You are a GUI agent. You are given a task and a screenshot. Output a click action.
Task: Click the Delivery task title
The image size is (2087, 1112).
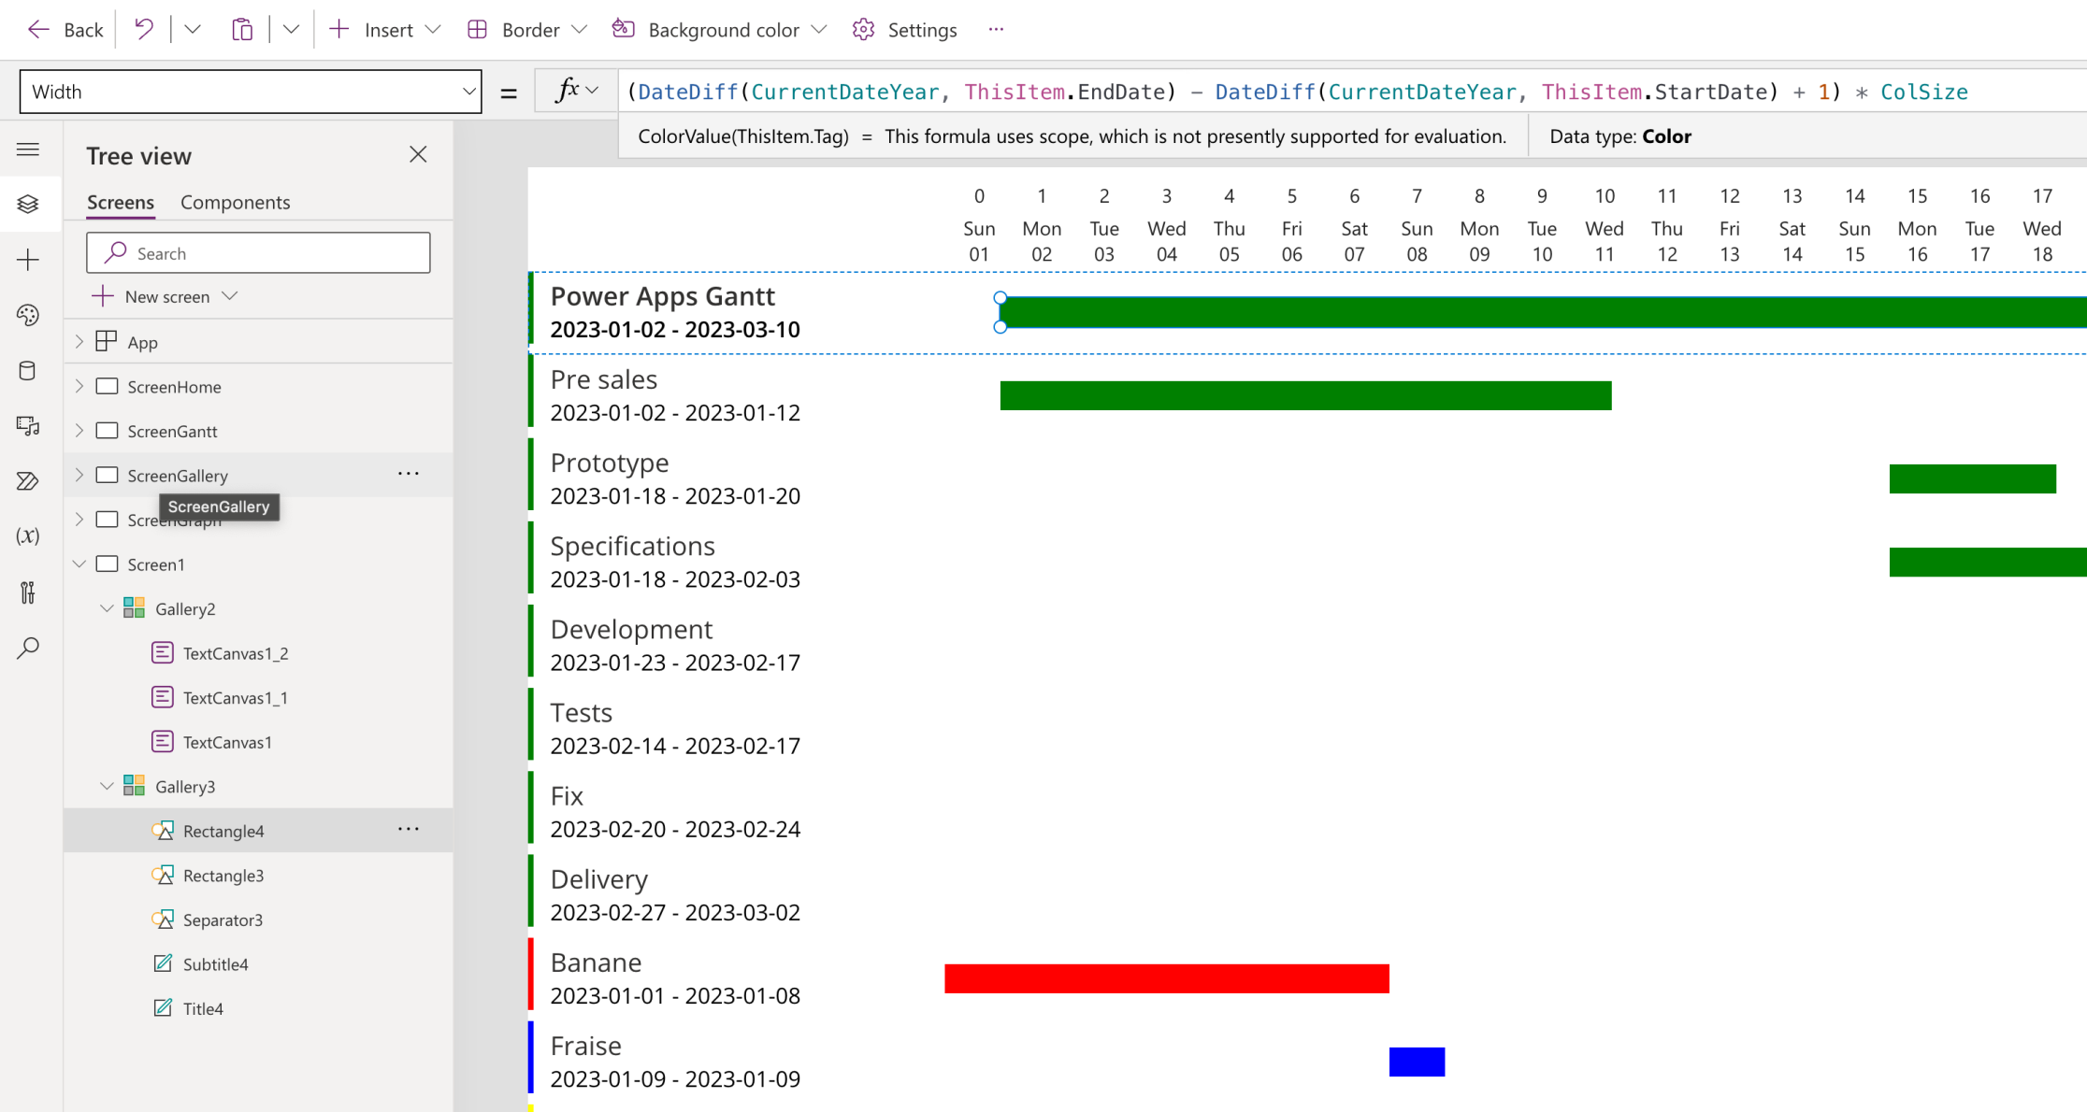(598, 879)
